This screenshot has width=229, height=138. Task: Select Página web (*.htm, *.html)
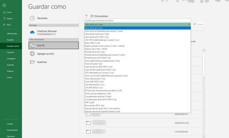(x=138, y=49)
